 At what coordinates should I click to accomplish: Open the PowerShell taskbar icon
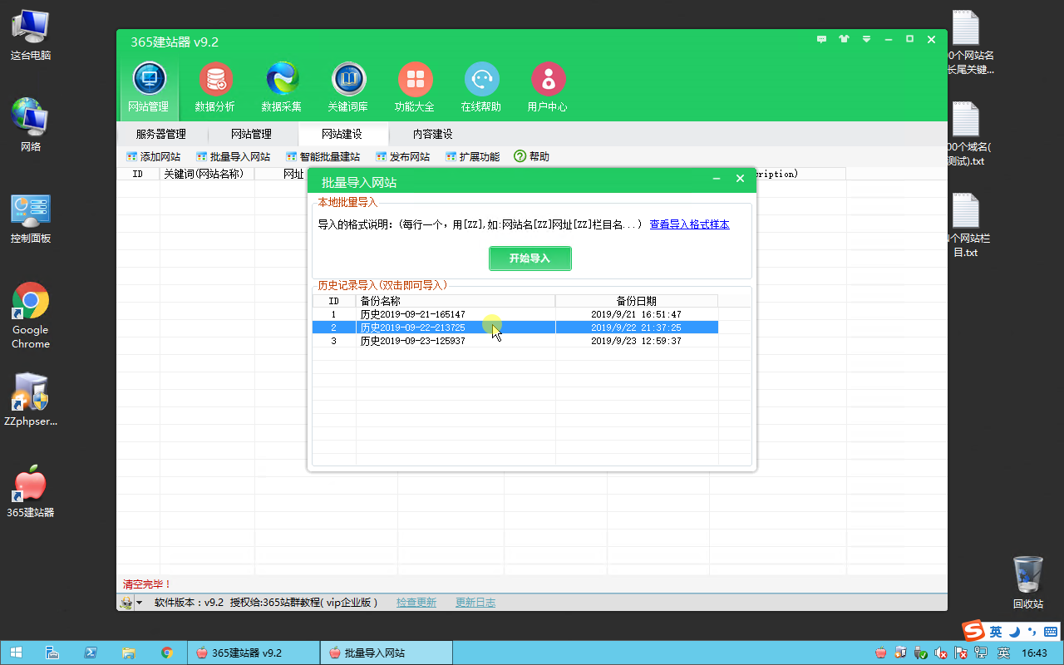(x=90, y=653)
